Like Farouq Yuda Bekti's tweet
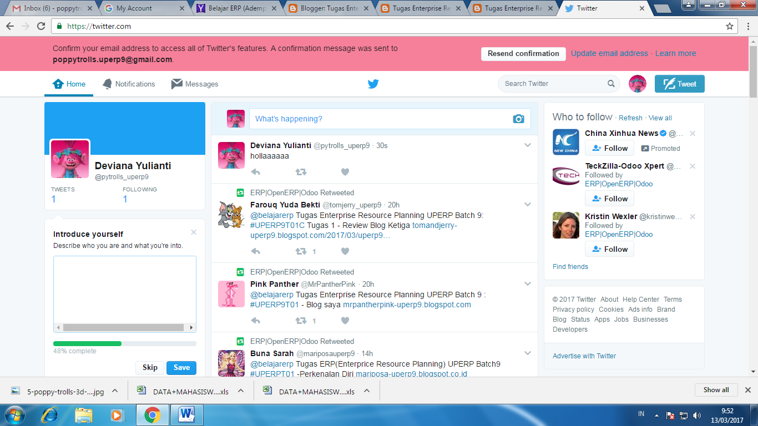 [x=345, y=251]
